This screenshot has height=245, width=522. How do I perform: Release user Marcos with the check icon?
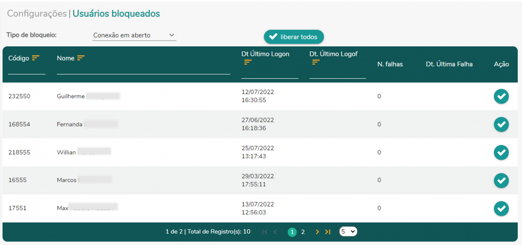(x=501, y=180)
